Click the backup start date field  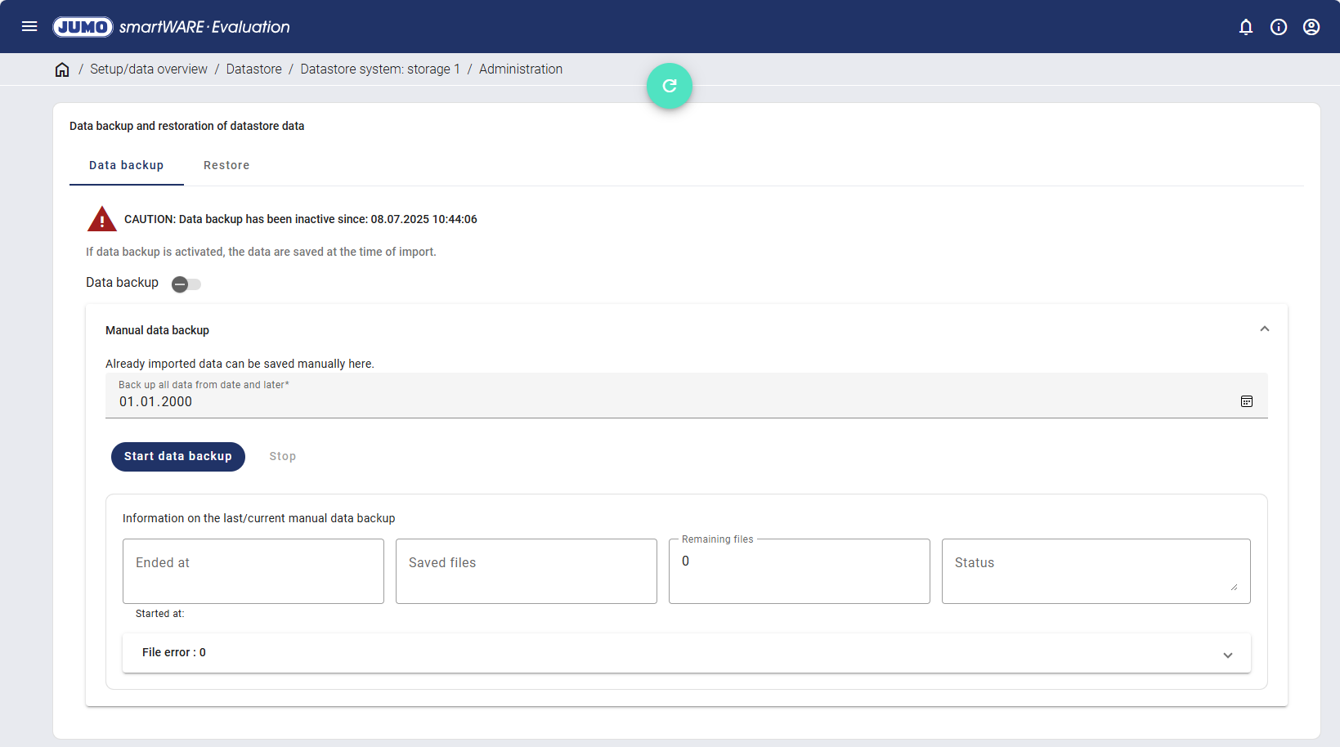654,401
